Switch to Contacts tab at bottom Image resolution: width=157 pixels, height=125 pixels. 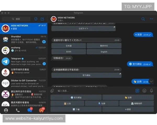pos(6,110)
